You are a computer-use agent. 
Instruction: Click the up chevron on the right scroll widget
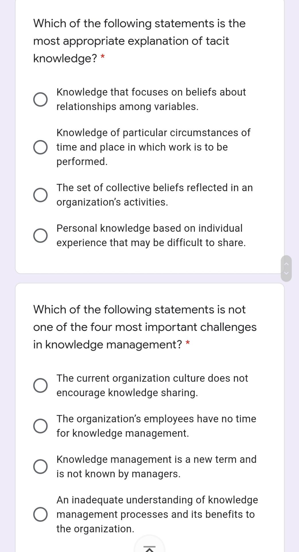click(x=287, y=263)
